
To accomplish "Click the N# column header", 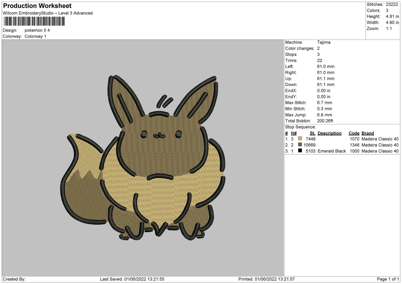I will [294, 133].
